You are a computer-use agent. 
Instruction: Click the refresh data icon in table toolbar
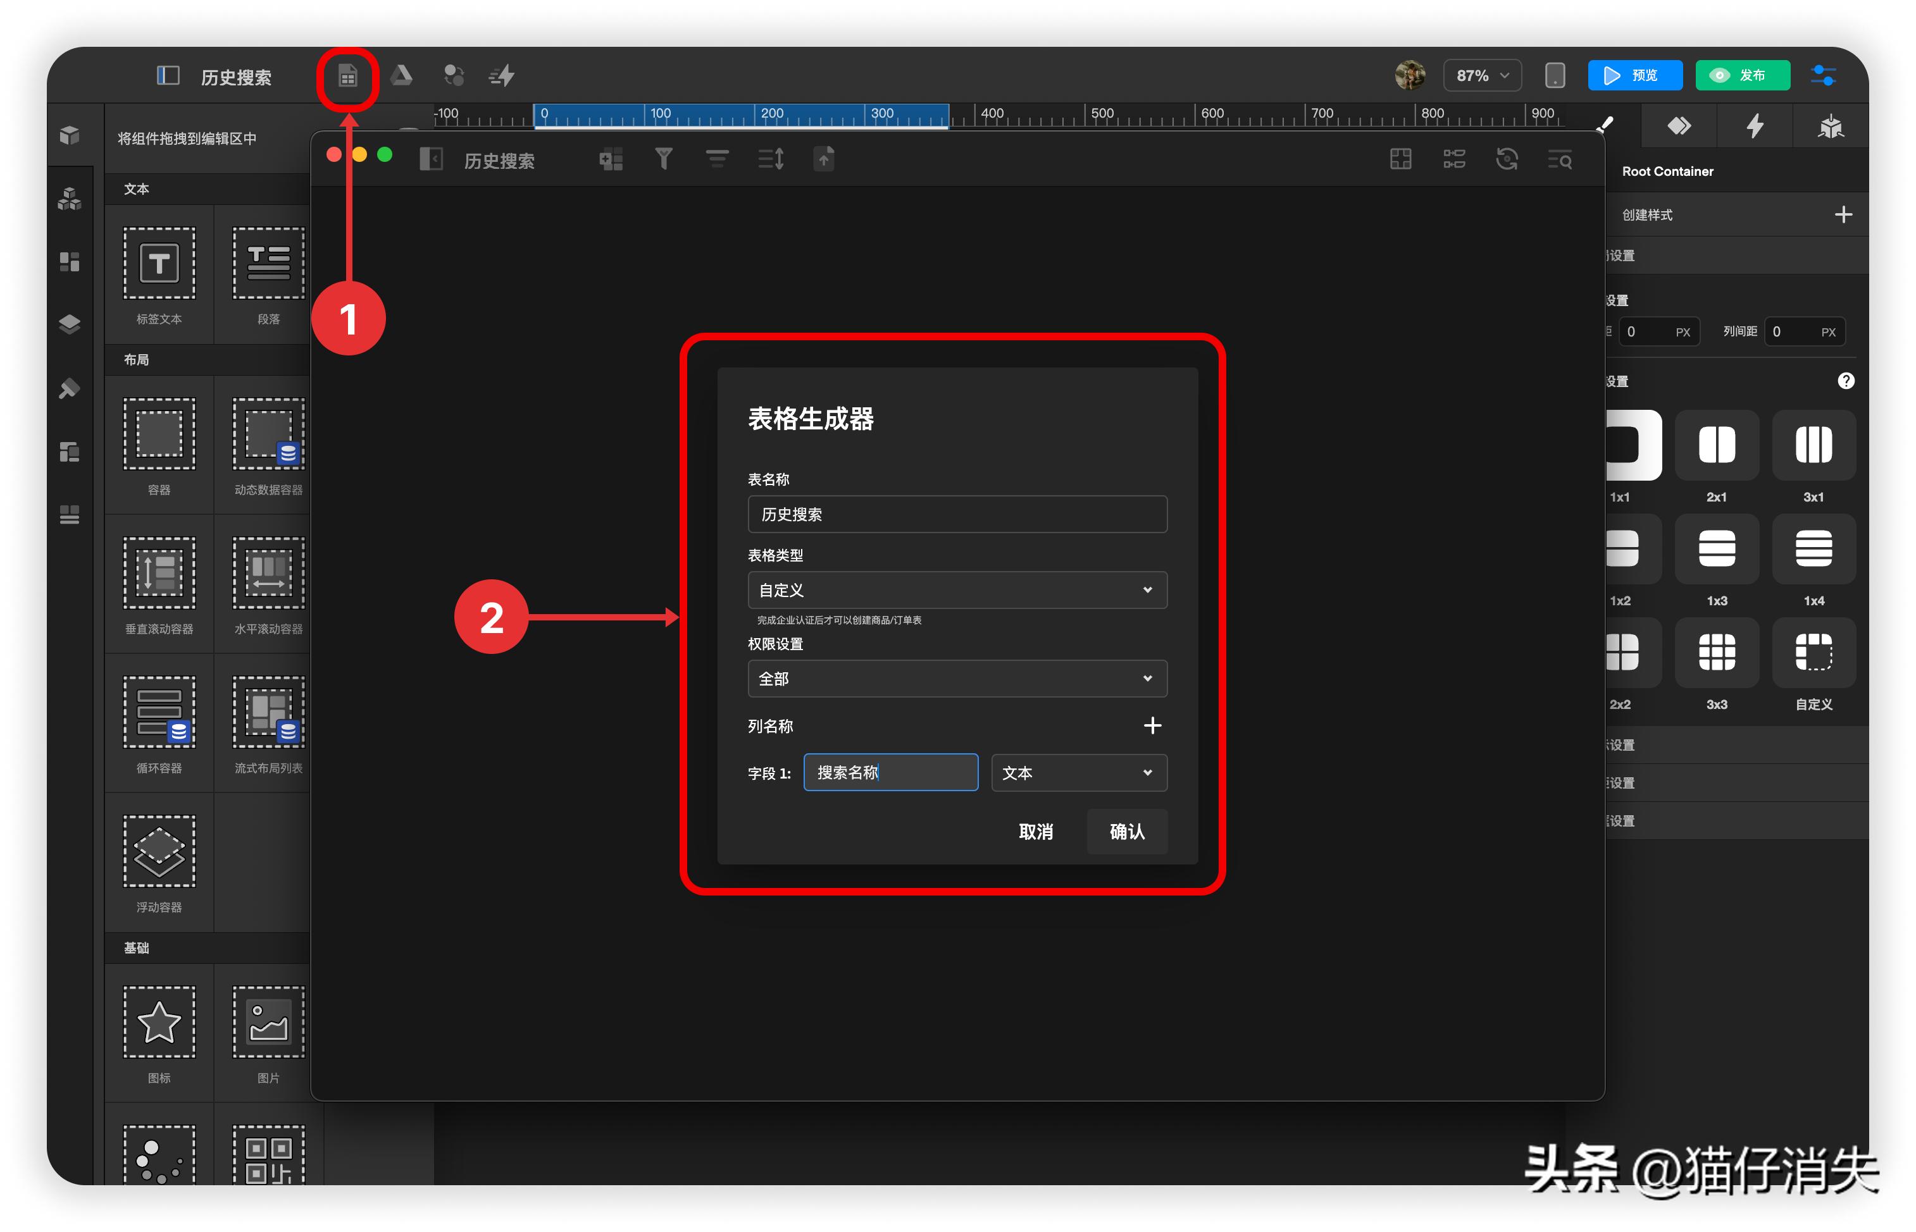(x=1507, y=159)
